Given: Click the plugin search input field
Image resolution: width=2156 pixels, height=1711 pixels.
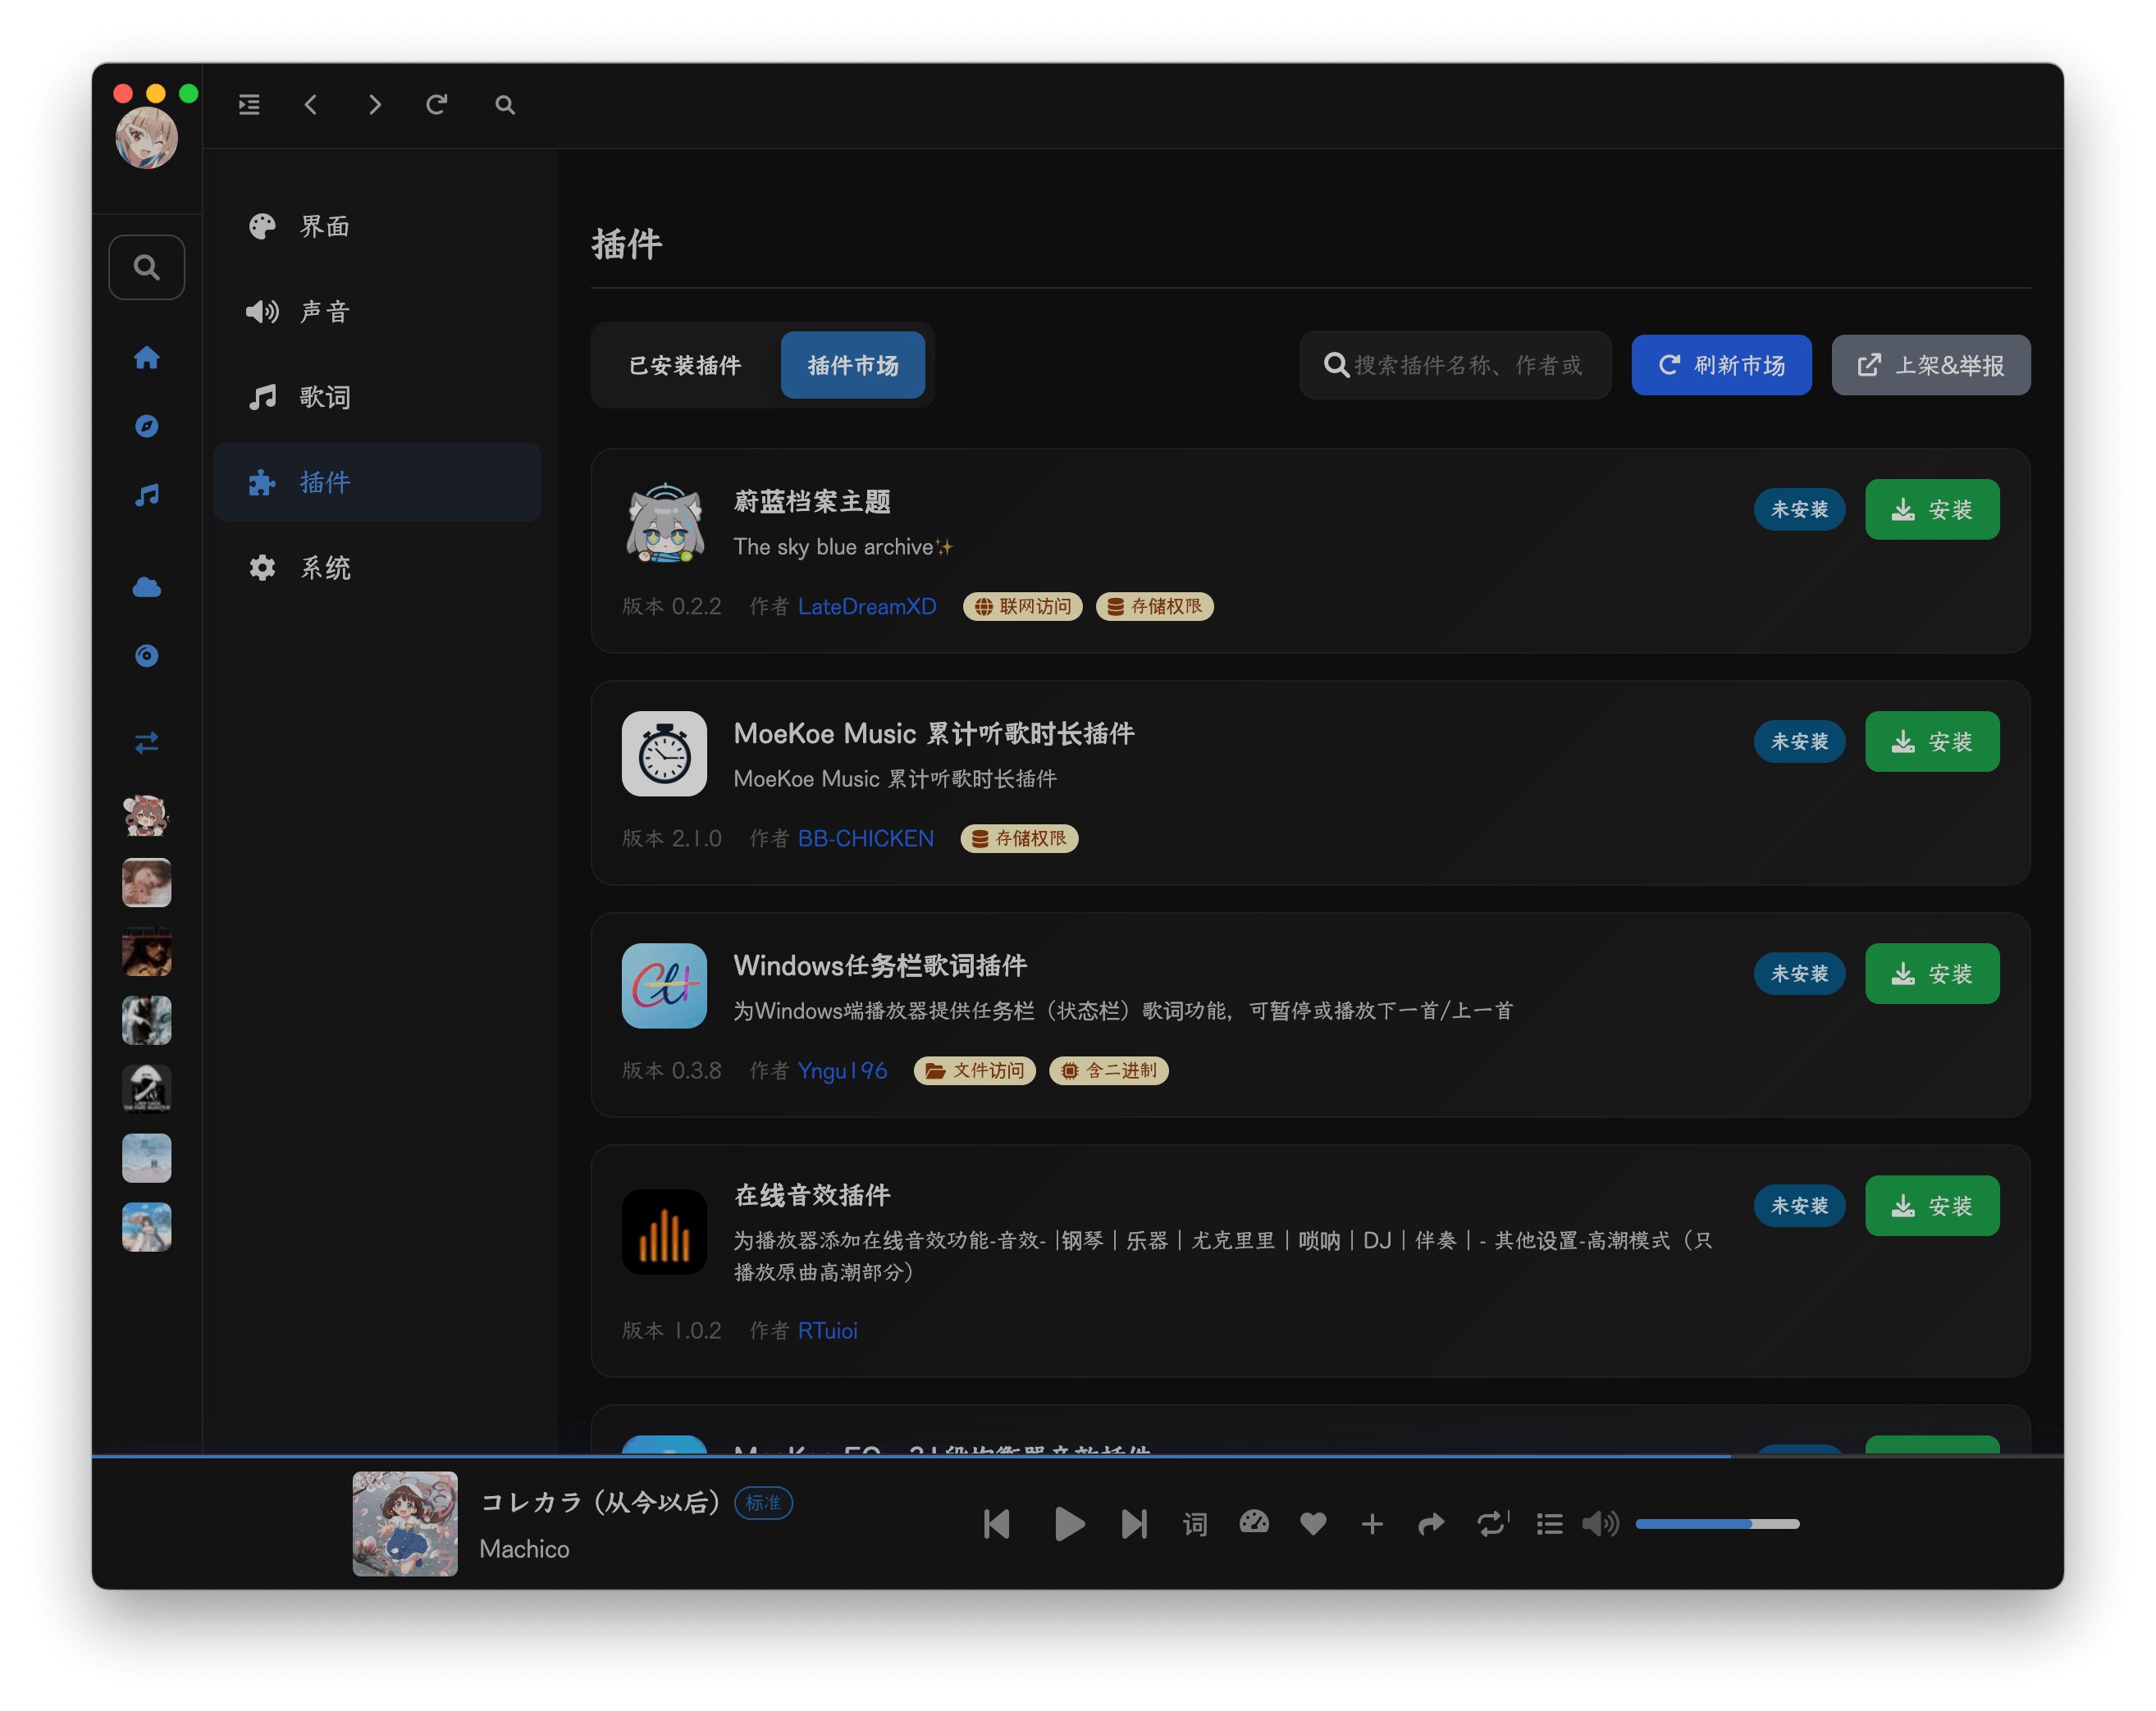Looking at the screenshot, I should (1455, 365).
